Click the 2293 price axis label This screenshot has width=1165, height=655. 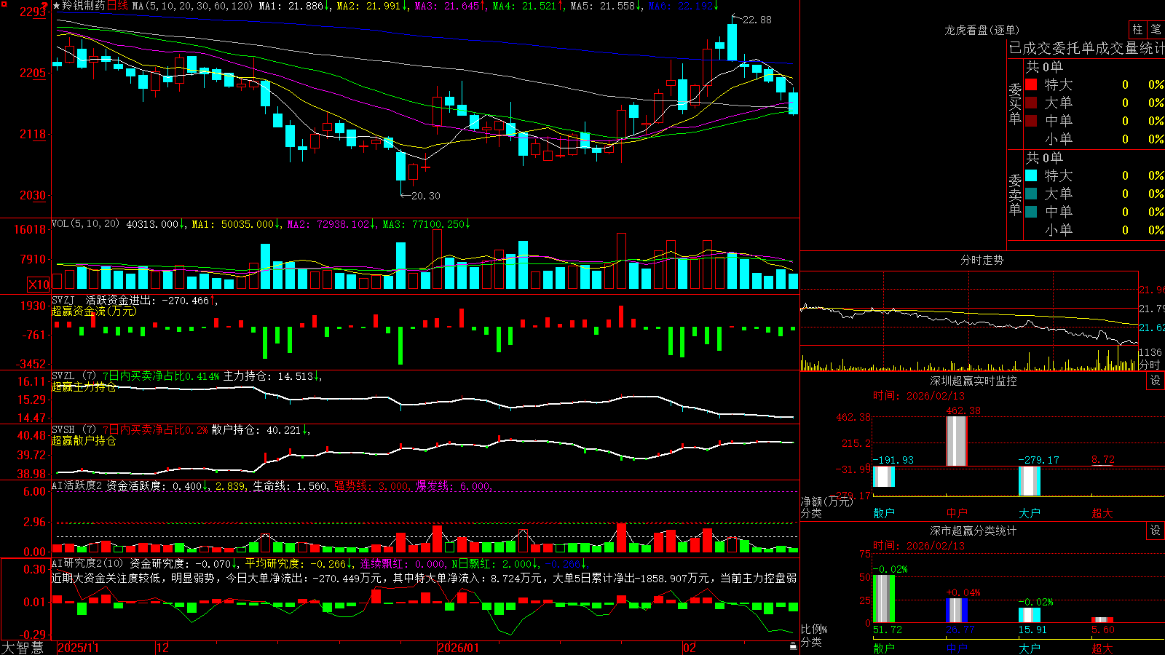[33, 12]
